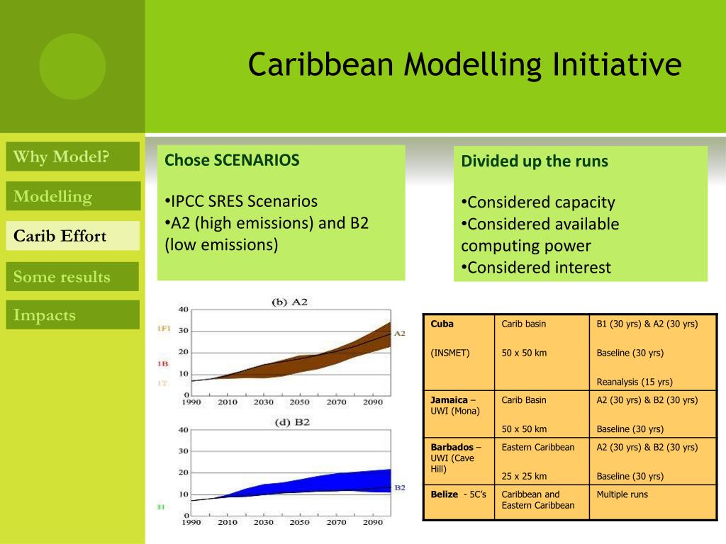The image size is (726, 544).
Task: Click the Eastern Caribbean 25 x 25 km cell
Action: 542,462
